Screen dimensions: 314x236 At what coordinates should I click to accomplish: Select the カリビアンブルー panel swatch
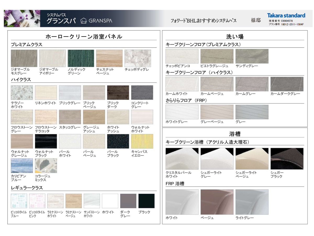click(x=22, y=166)
